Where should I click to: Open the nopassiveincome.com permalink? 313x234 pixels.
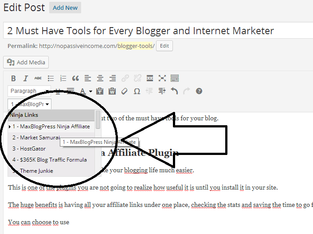(x=97, y=46)
